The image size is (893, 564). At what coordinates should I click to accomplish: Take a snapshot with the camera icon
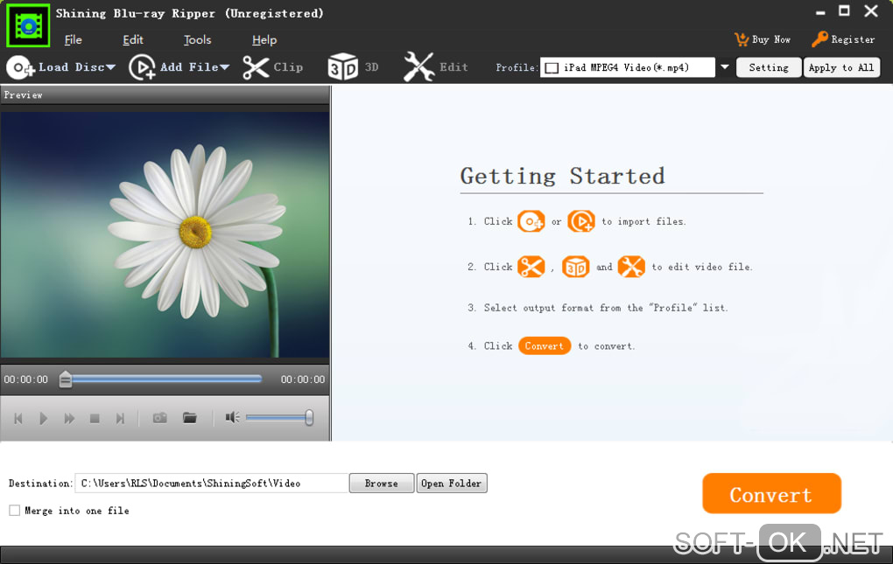[160, 418]
